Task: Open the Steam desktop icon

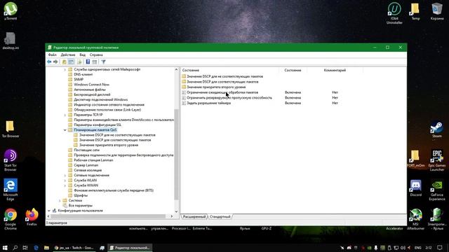Action: click(436, 129)
